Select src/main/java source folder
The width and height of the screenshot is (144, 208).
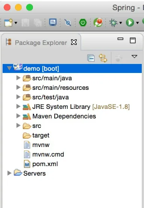point(52,78)
